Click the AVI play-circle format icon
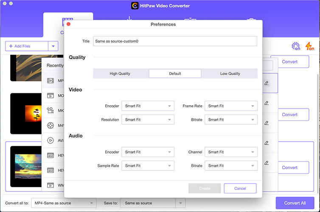The width and height of the screenshot is (320, 212). pyautogui.click(x=51, y=140)
